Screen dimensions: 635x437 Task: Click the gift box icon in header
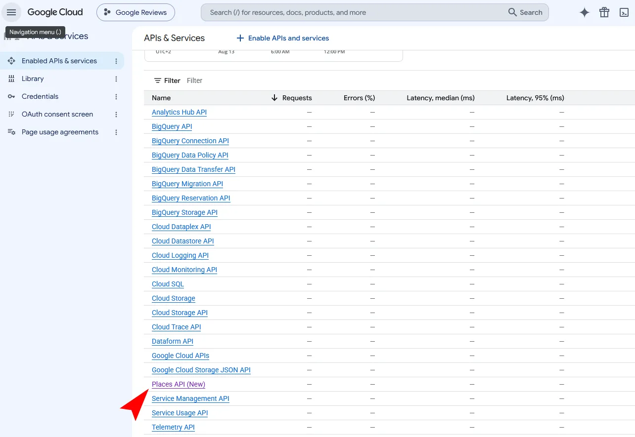click(x=604, y=12)
